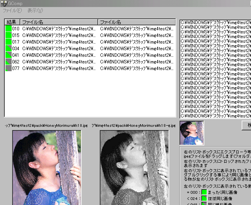The height and width of the screenshot is (205, 251).
Task: Open the 表示(V) menu
Action: coord(35,11)
